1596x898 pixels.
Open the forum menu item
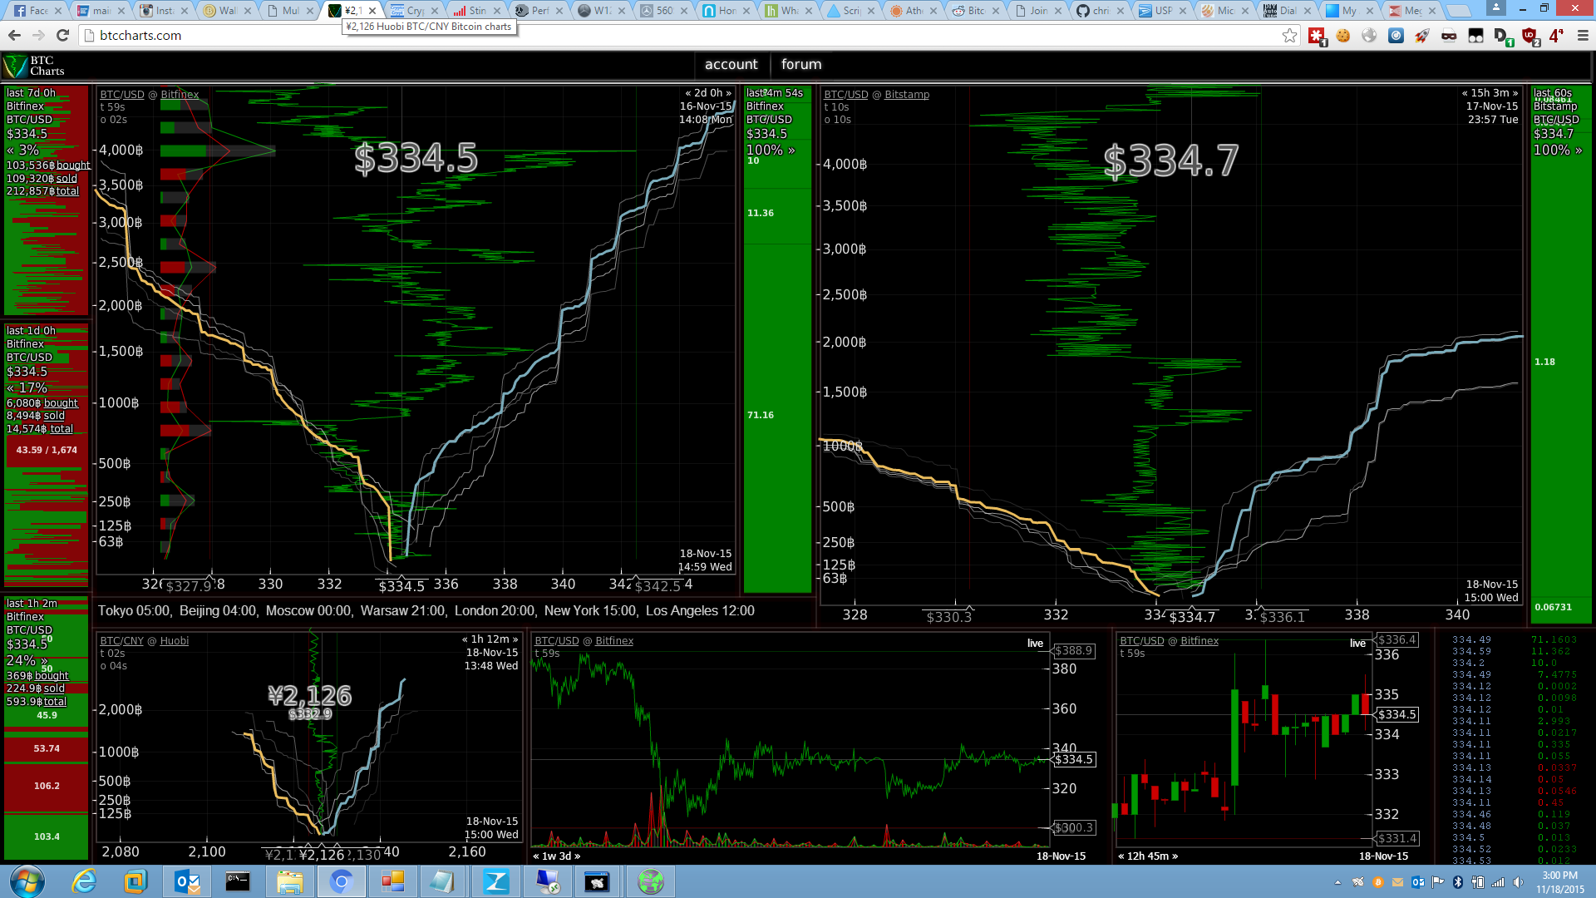[801, 65]
